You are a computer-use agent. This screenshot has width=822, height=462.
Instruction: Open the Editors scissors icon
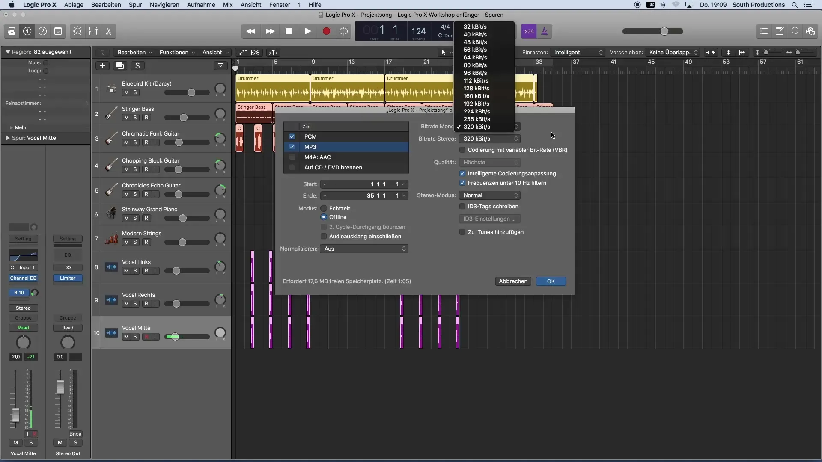click(x=108, y=31)
